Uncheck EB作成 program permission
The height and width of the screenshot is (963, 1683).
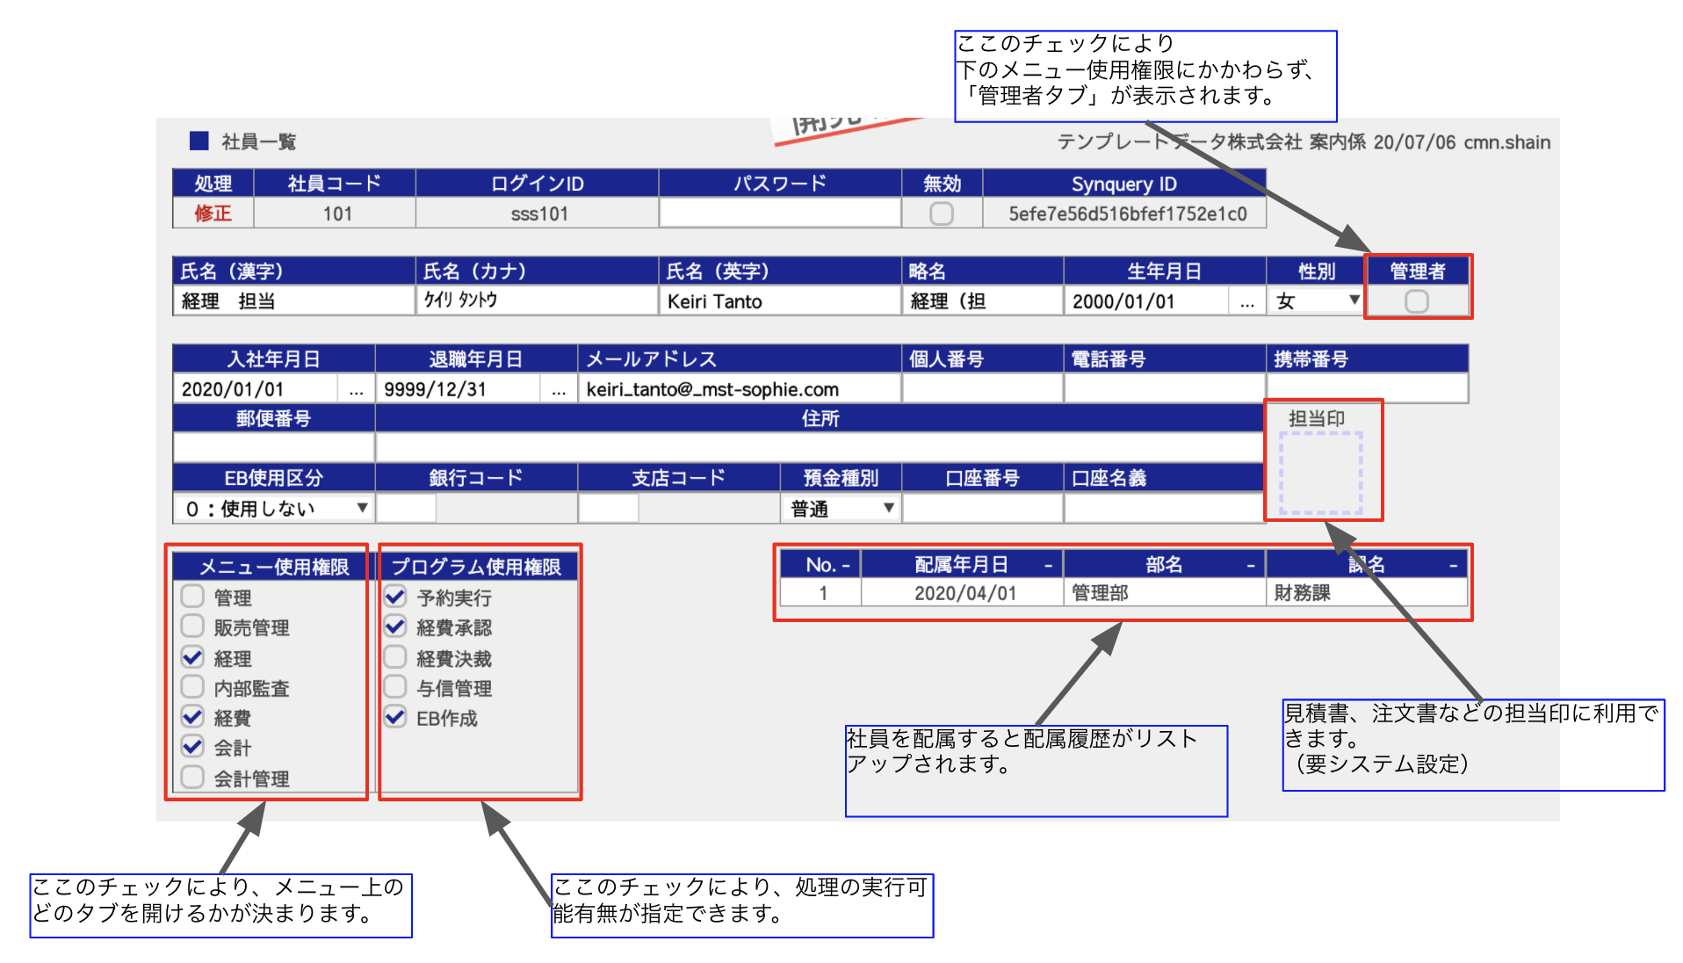click(x=395, y=717)
